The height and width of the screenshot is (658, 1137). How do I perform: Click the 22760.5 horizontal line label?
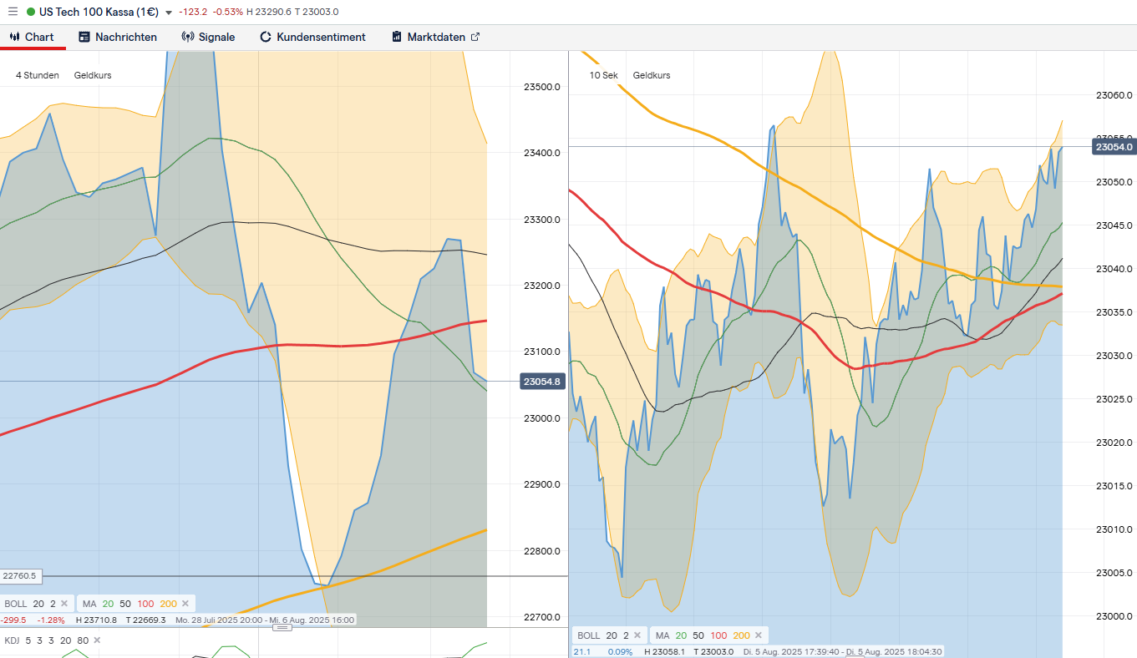tap(20, 575)
